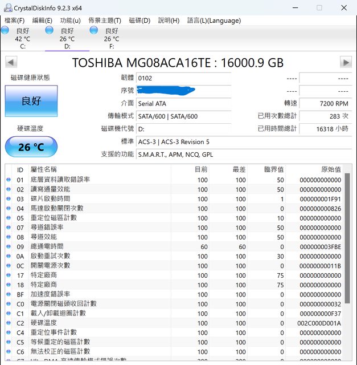Select the F: drive tab
Viewport: 357px width, 365px height.
[112, 38]
